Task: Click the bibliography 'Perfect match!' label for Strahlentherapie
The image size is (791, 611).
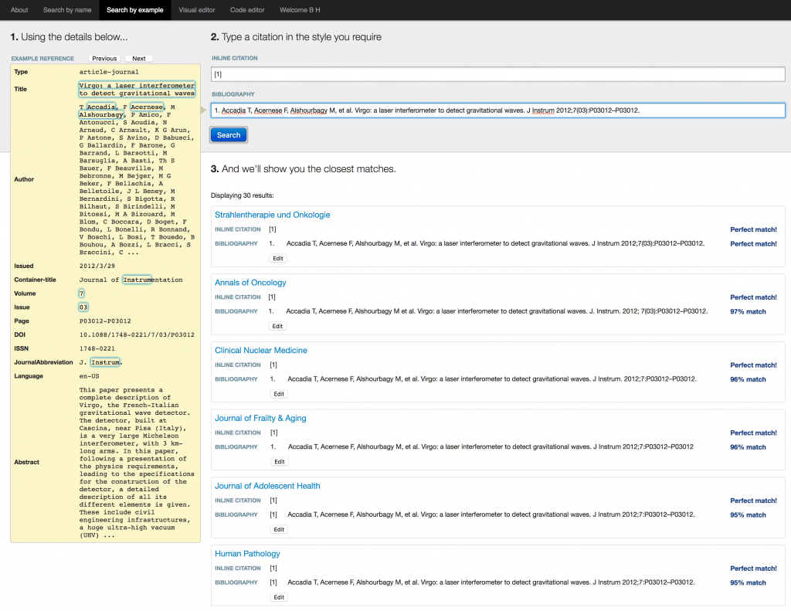Action: [753, 243]
